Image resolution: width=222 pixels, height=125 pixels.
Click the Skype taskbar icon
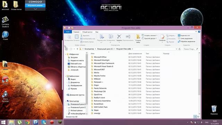pyautogui.click(x=44, y=122)
